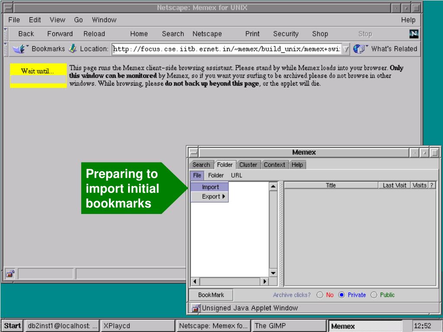Click the Back toolbar button

[x=26, y=34]
